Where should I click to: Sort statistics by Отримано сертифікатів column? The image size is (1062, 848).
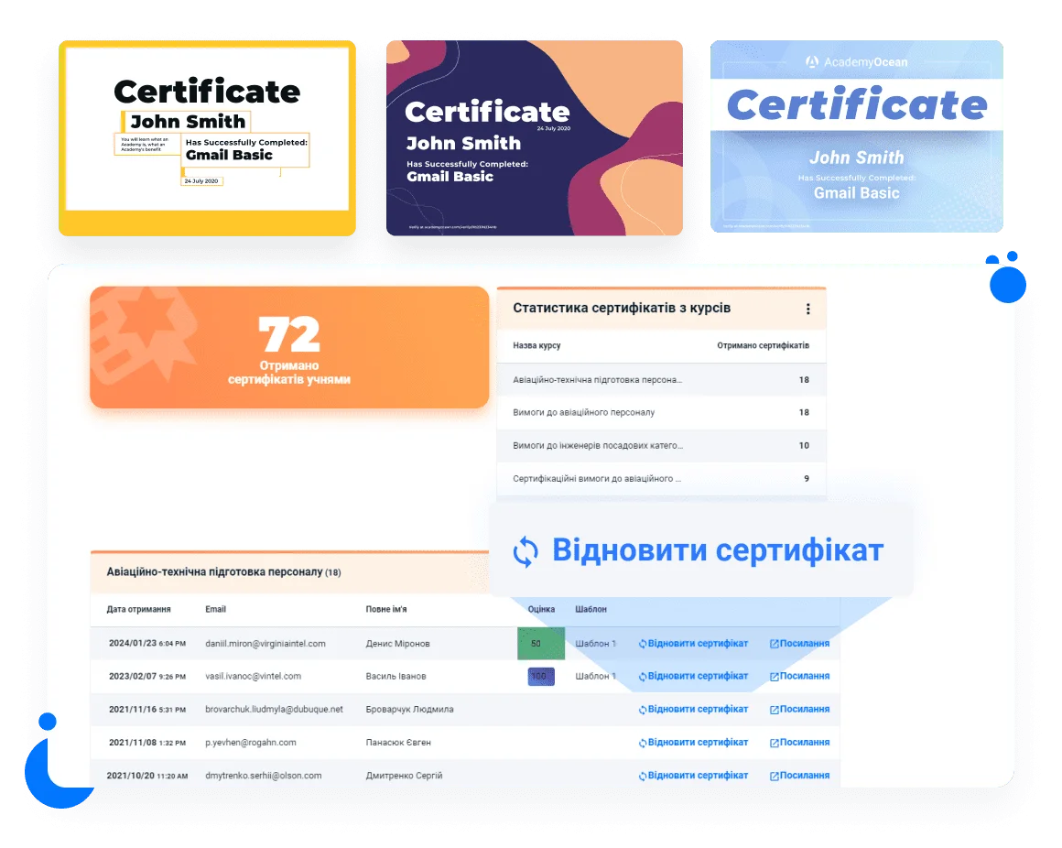coord(762,346)
